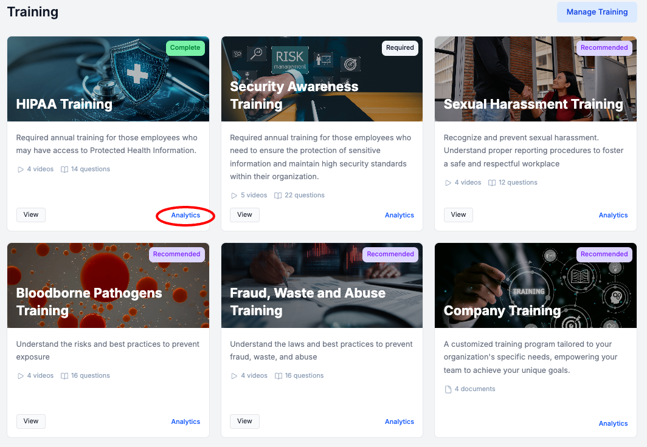The width and height of the screenshot is (647, 447).
Task: Click the Complete badge on HIPAA Training
Action: pyautogui.click(x=185, y=48)
